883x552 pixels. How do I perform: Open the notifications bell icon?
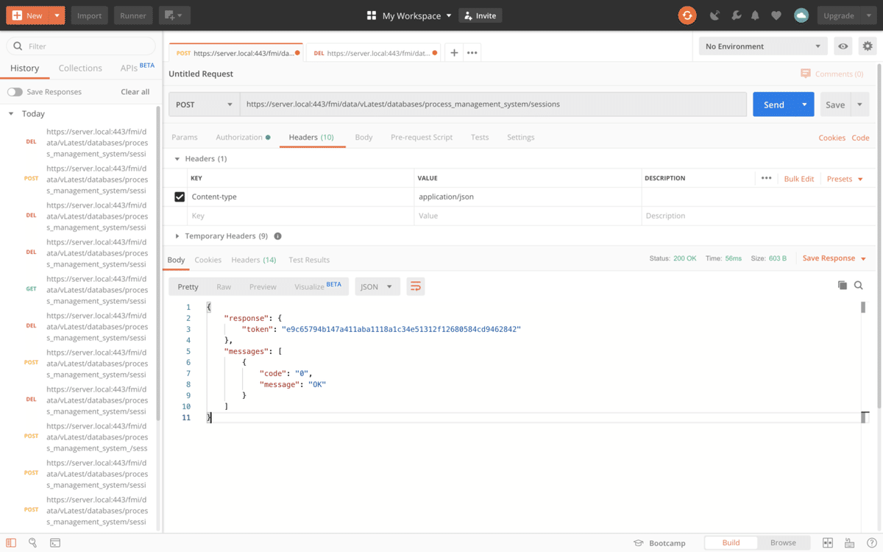[754, 15]
